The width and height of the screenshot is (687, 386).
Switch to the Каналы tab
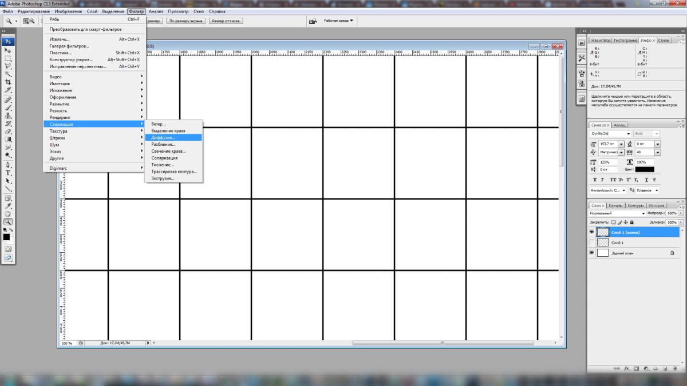tap(616, 206)
